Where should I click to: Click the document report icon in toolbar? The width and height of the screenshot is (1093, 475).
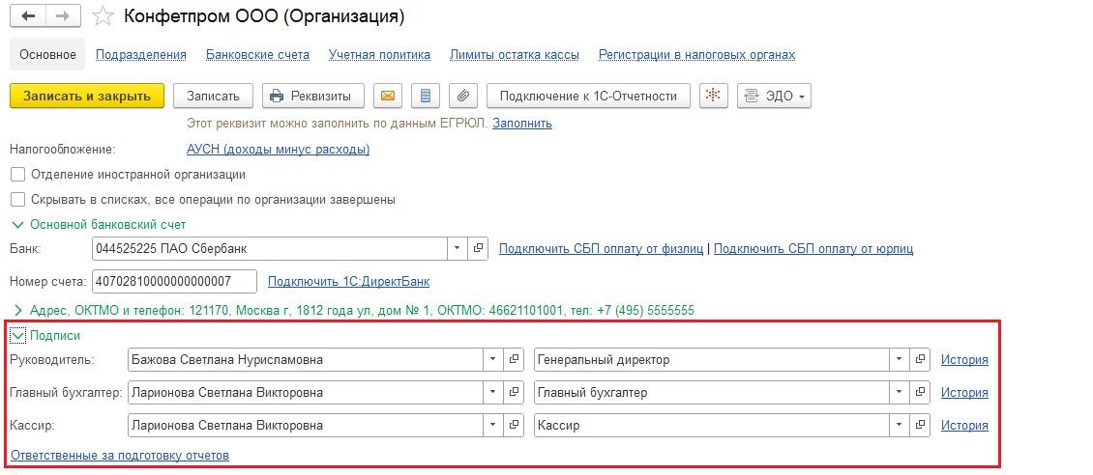[x=426, y=96]
